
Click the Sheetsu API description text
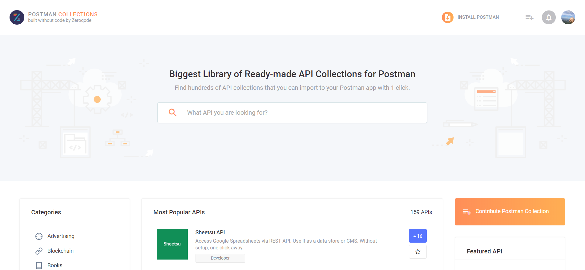point(286,244)
